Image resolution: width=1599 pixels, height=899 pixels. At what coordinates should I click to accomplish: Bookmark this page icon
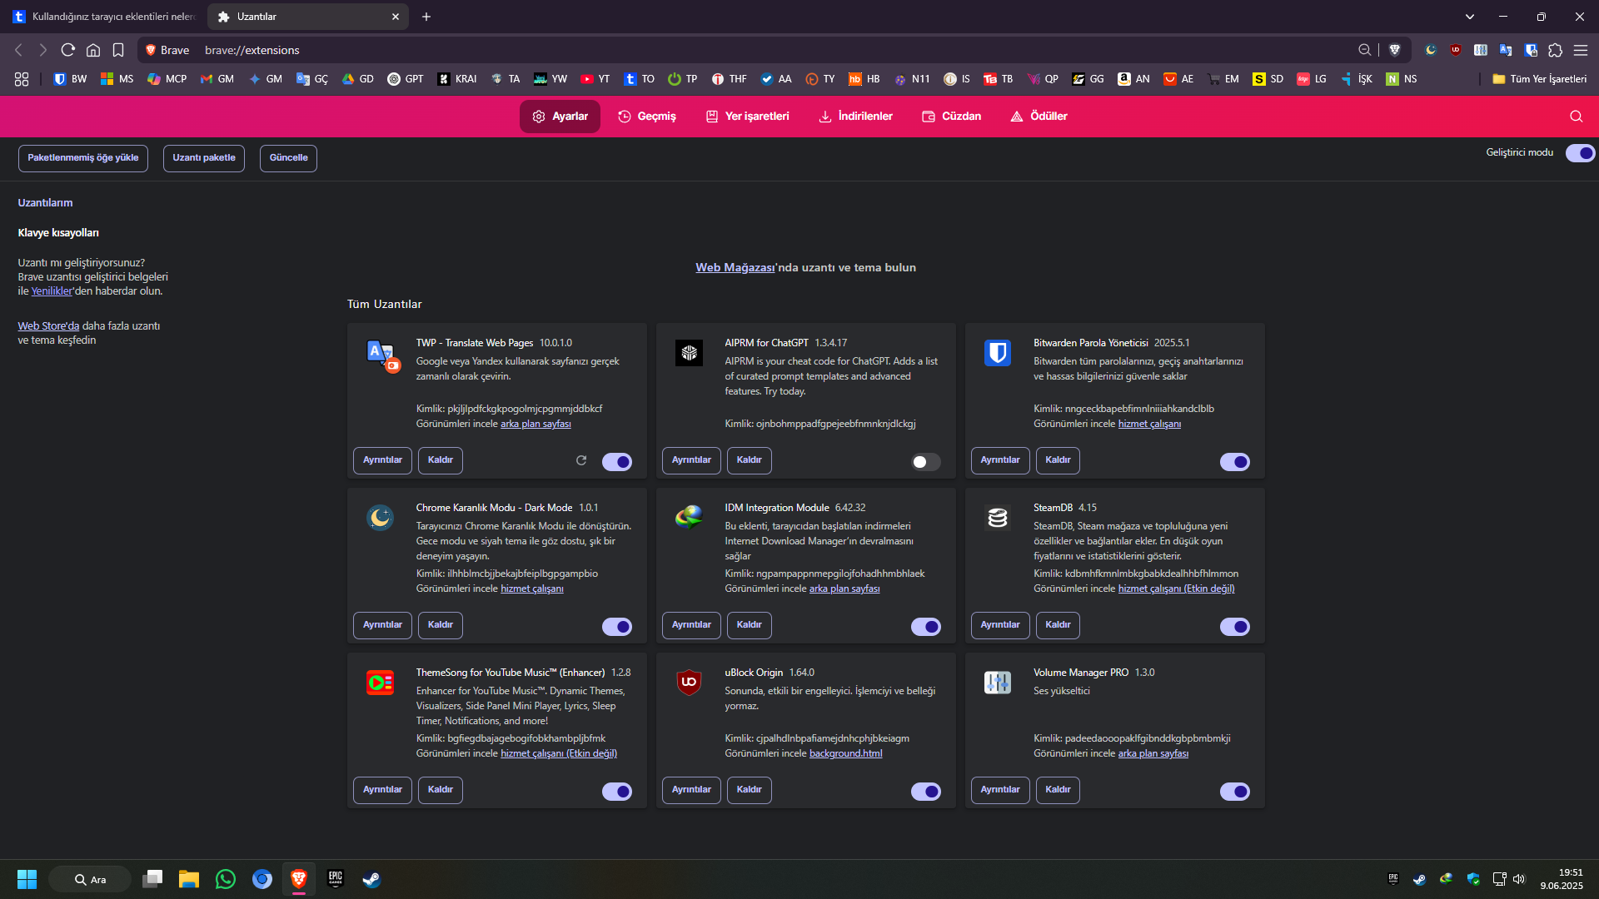[118, 50]
